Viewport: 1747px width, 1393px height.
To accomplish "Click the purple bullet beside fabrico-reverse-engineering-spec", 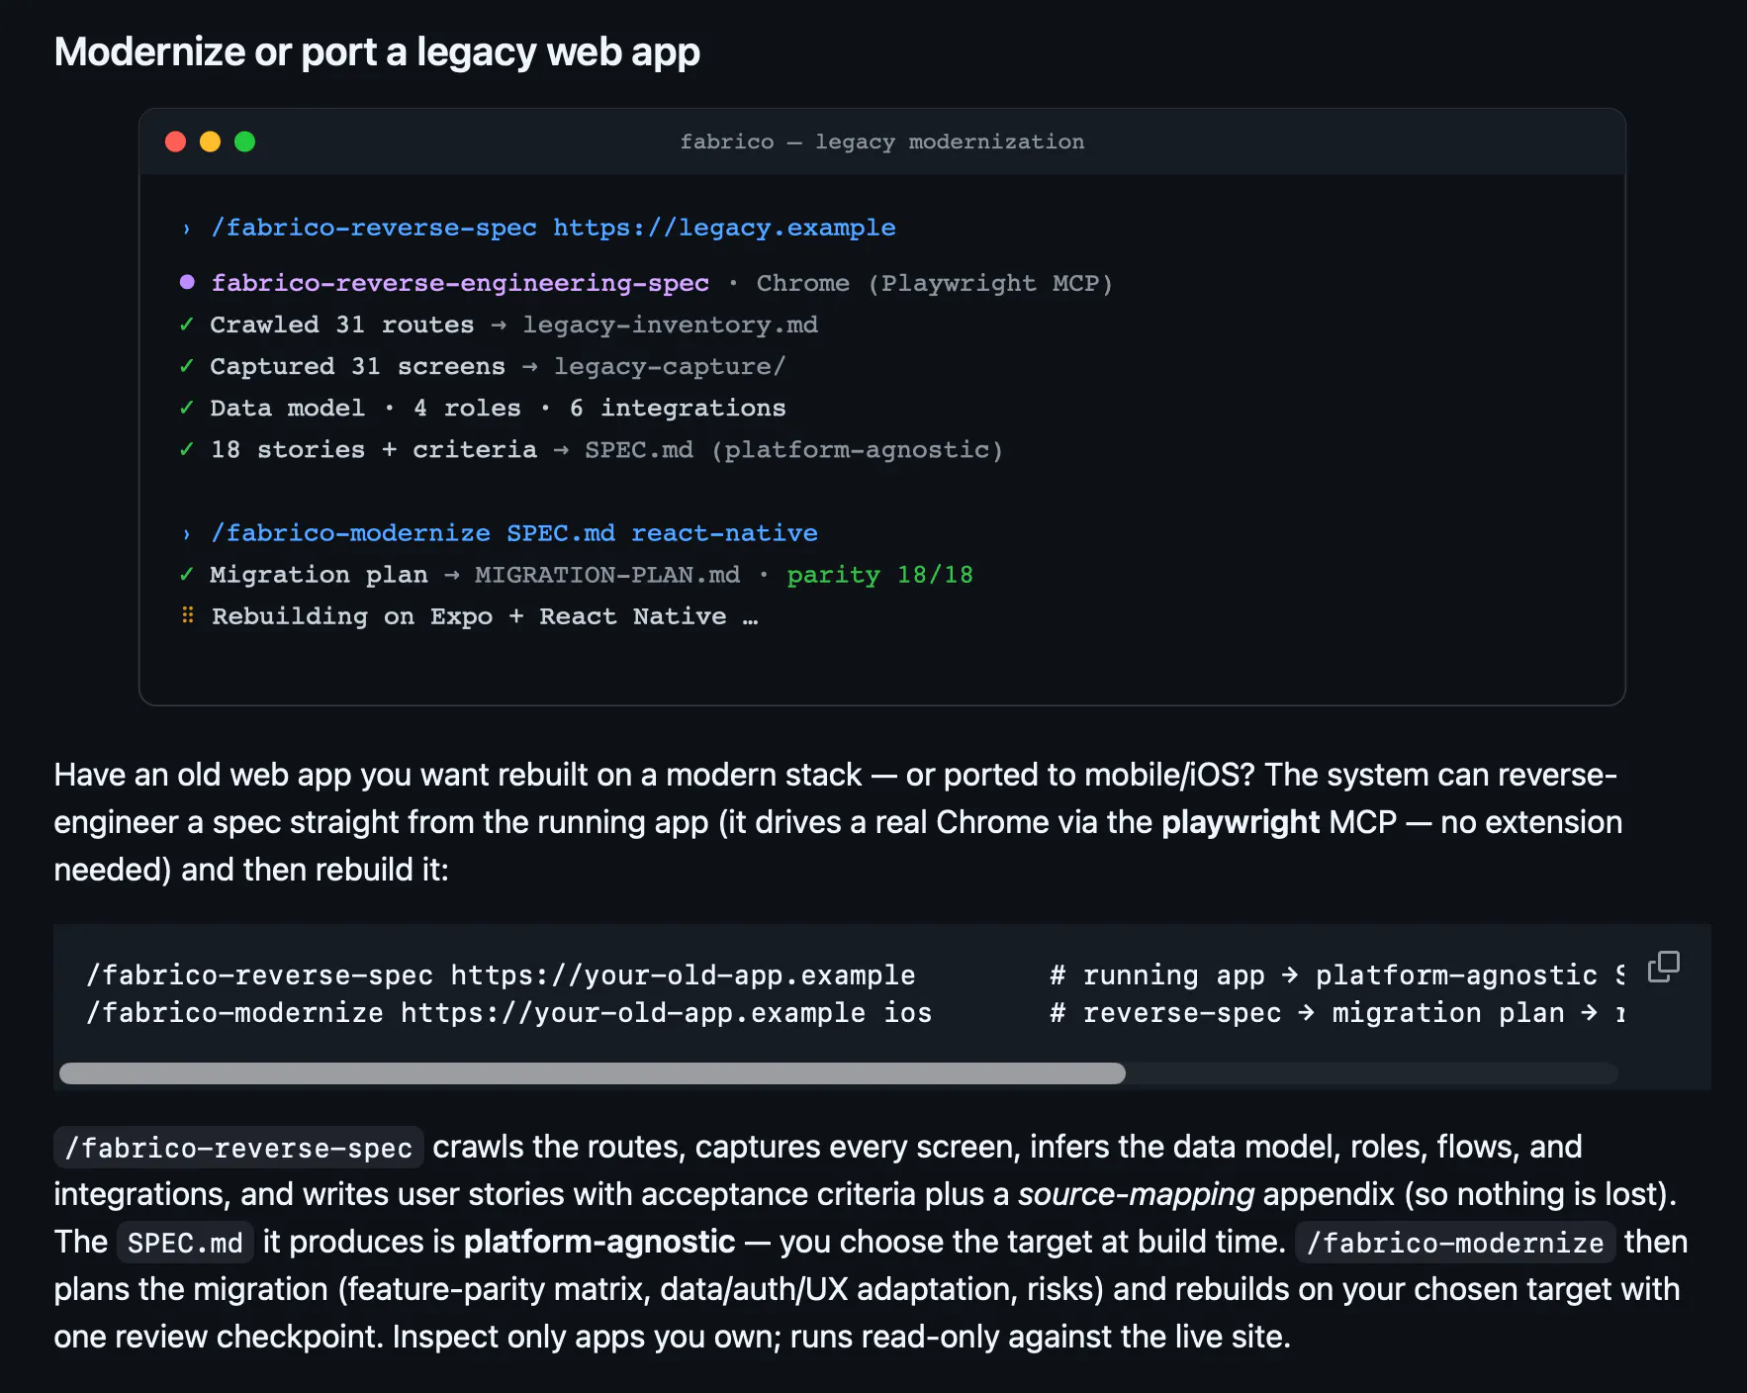I will pos(187,282).
